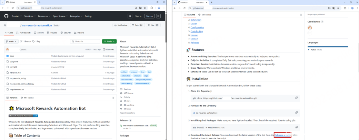Click the Sign up button
Screen dimensions: 359x140
pyautogui.click(x=149, y=16)
